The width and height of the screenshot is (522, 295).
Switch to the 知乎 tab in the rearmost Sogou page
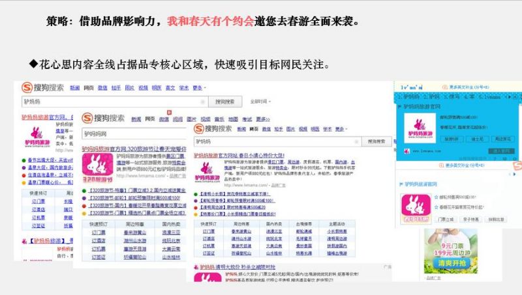click(116, 88)
